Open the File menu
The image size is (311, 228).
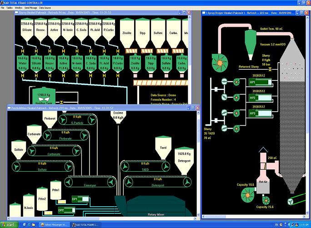(x=2, y=8)
